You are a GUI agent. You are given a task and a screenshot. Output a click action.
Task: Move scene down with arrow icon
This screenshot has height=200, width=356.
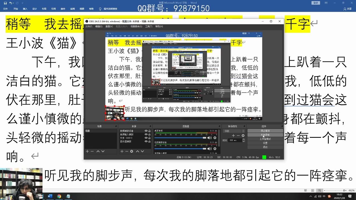tap(103, 151)
